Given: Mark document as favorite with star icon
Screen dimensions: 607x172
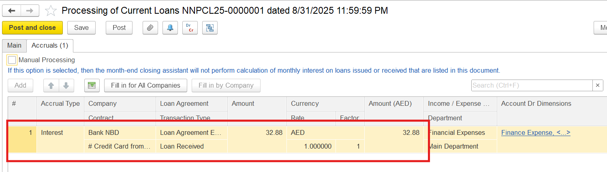Looking at the screenshot, I should point(51,10).
